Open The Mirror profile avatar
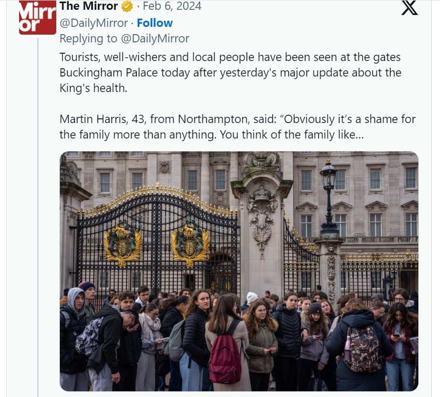Image resolution: width=440 pixels, height=397 pixels. (x=38, y=18)
